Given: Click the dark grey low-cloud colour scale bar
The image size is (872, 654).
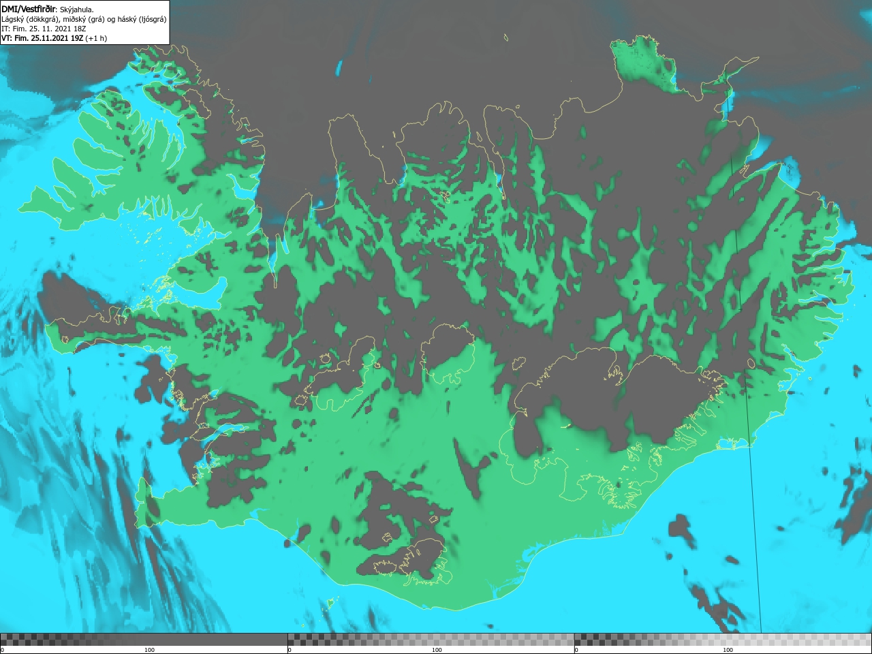Looking at the screenshot, I should click(x=144, y=640).
